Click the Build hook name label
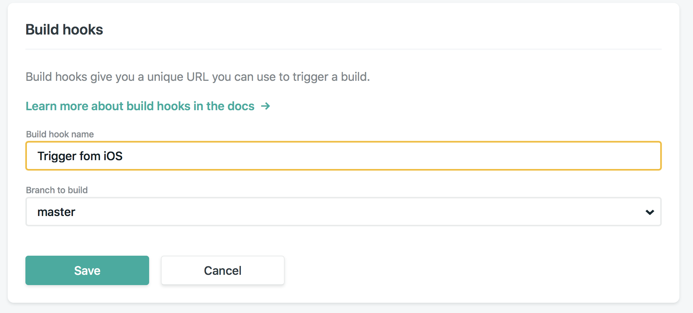This screenshot has height=313, width=693. click(x=59, y=134)
